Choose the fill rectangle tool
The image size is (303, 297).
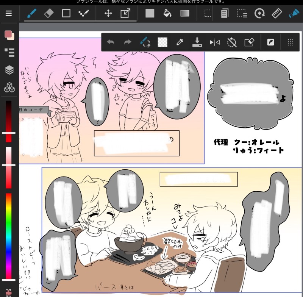point(150,13)
